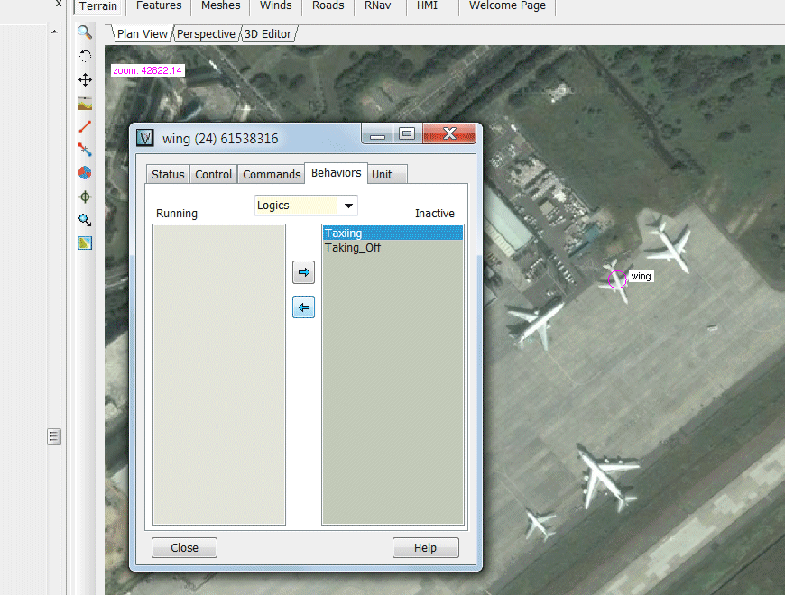Select Taking_Off in the Inactive list
Screen dimensions: 785x595
point(353,248)
